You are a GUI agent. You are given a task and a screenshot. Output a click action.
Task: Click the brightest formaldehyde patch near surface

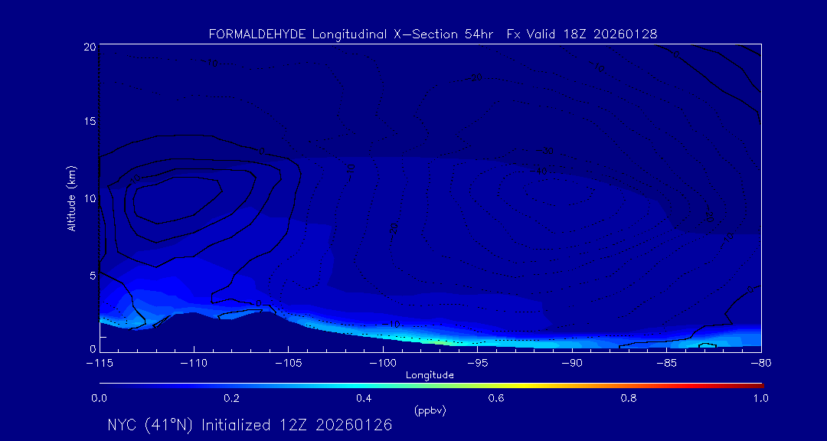pos(429,340)
